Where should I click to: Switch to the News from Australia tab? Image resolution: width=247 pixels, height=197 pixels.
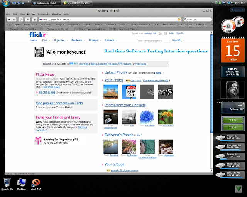tap(92, 29)
